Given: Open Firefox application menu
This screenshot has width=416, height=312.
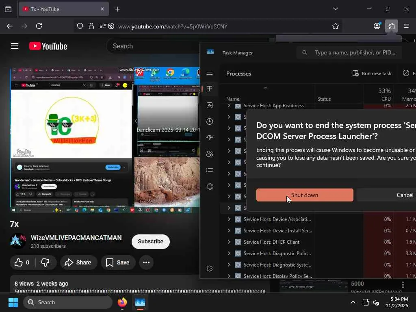Looking at the screenshot, I should (406, 26).
